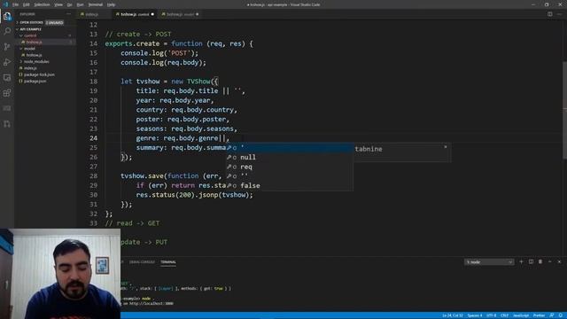Open the activity bar icon above pull requests

click(7, 108)
